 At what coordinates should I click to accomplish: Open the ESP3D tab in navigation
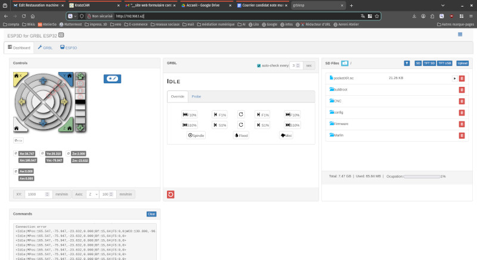pos(69,47)
